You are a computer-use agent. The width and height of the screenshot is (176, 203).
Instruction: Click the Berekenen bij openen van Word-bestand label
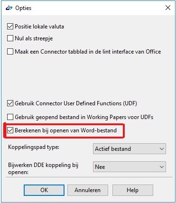[66, 130]
